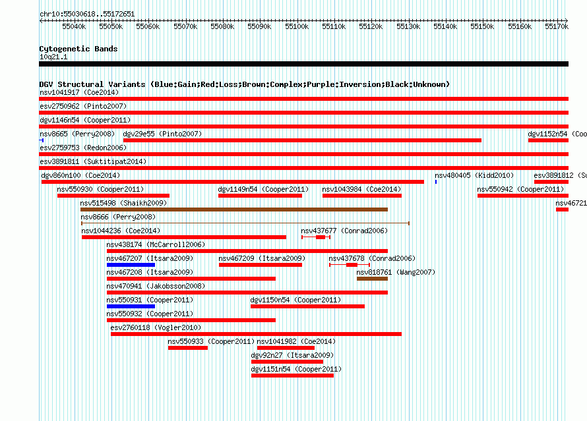587x421 pixels.
Task: Click nsv467209 (Itsara2009) label
Action: coord(262,258)
